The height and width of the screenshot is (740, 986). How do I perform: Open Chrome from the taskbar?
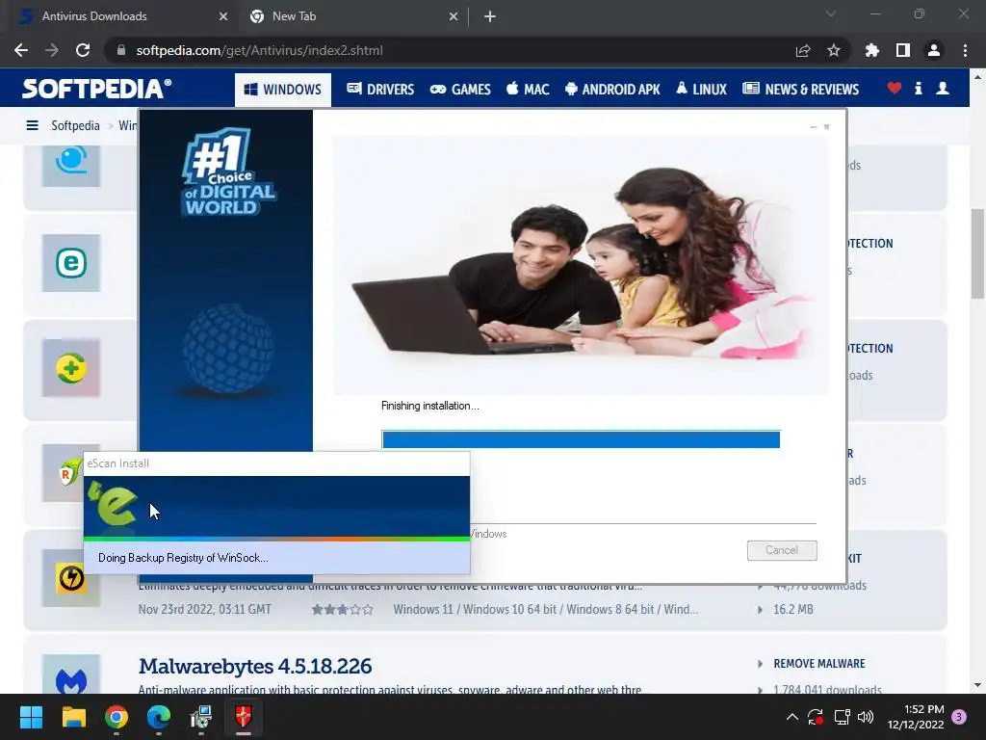tap(117, 717)
